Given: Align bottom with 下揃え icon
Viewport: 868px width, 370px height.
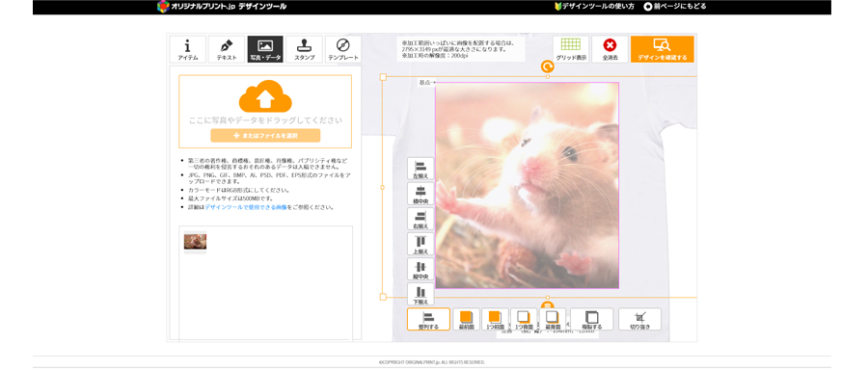Looking at the screenshot, I should 420,294.
